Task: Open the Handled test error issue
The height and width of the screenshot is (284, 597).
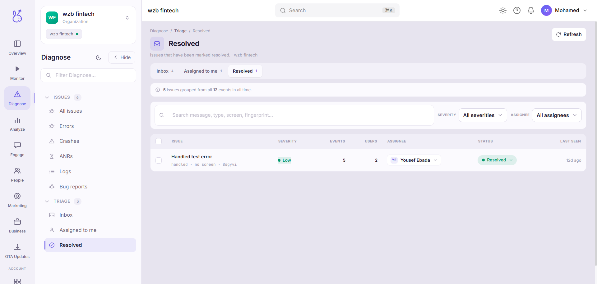Action: coord(192,157)
